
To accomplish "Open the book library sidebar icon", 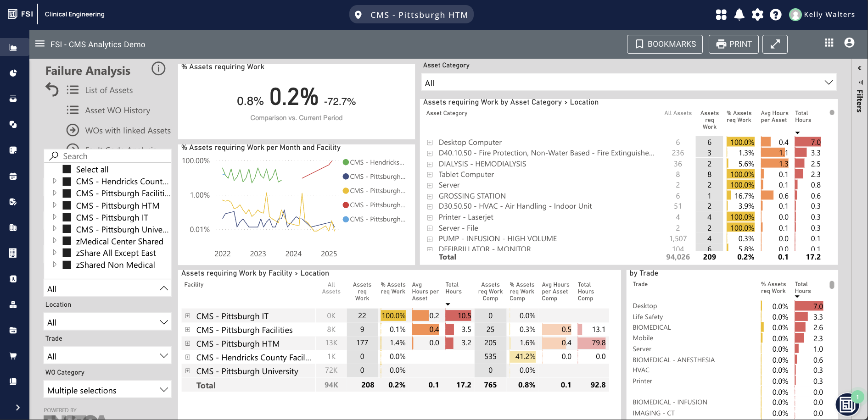I will click(13, 381).
